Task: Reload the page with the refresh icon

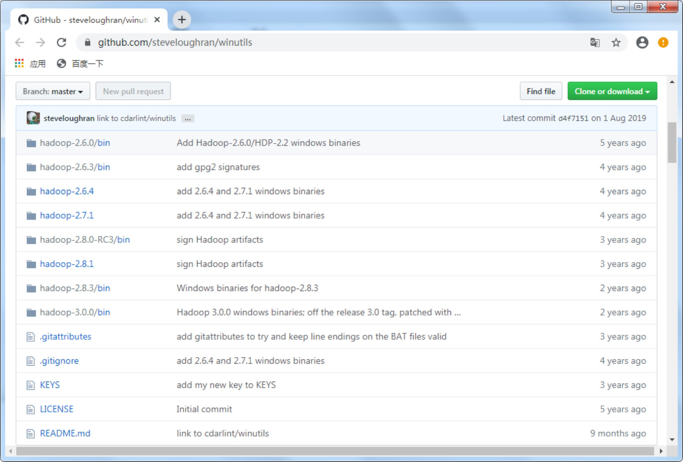Action: click(61, 42)
